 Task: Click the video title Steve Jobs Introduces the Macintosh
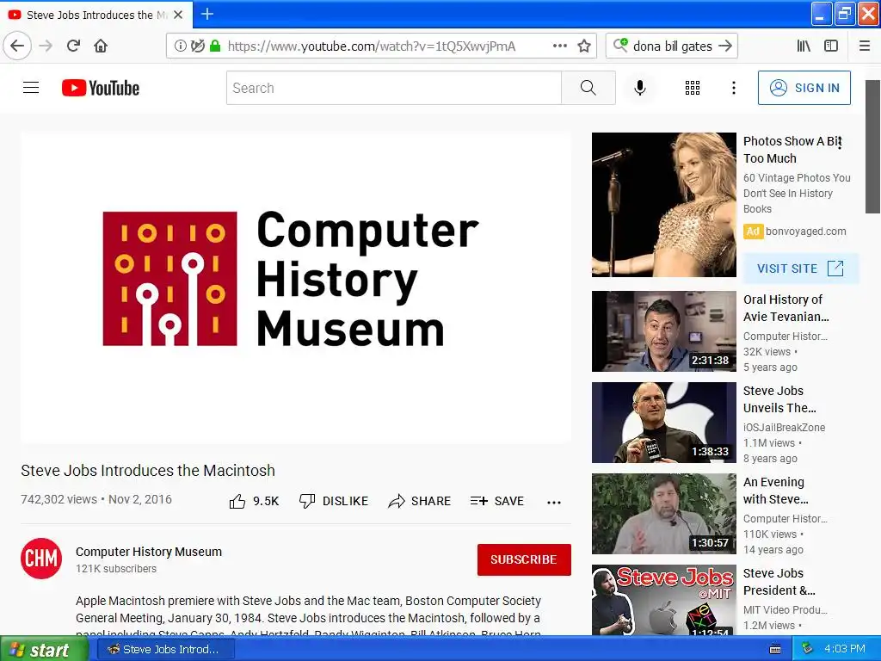coord(148,471)
